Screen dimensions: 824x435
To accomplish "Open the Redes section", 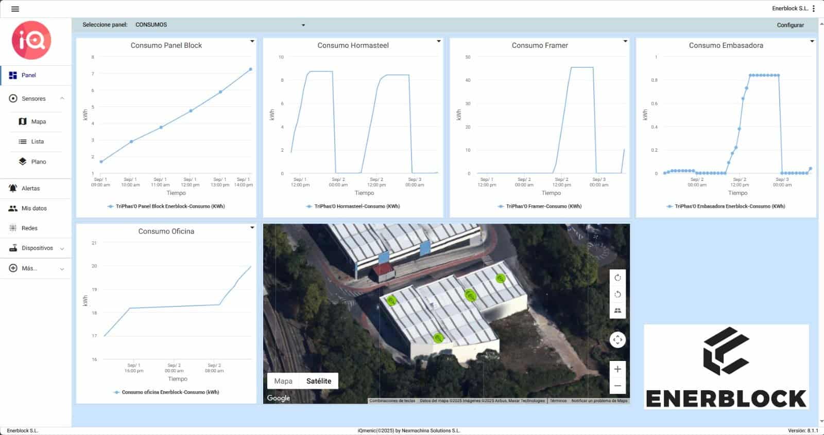I will [29, 228].
